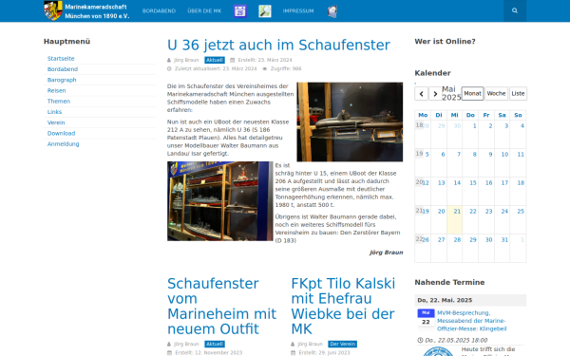This screenshot has width=570, height=356.
Task: Open Reisen in Hauptmenü
Action: pos(56,90)
